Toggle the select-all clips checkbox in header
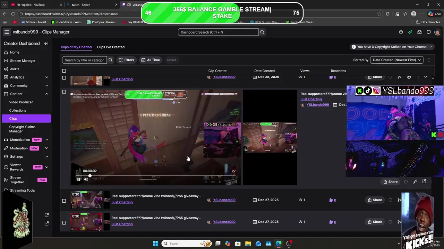The image size is (444, 249). tap(64, 71)
